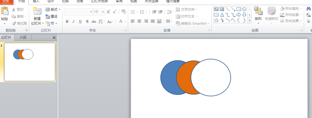
Task: Open the Shape Fill (形状填充) menu
Action: pos(291,9)
